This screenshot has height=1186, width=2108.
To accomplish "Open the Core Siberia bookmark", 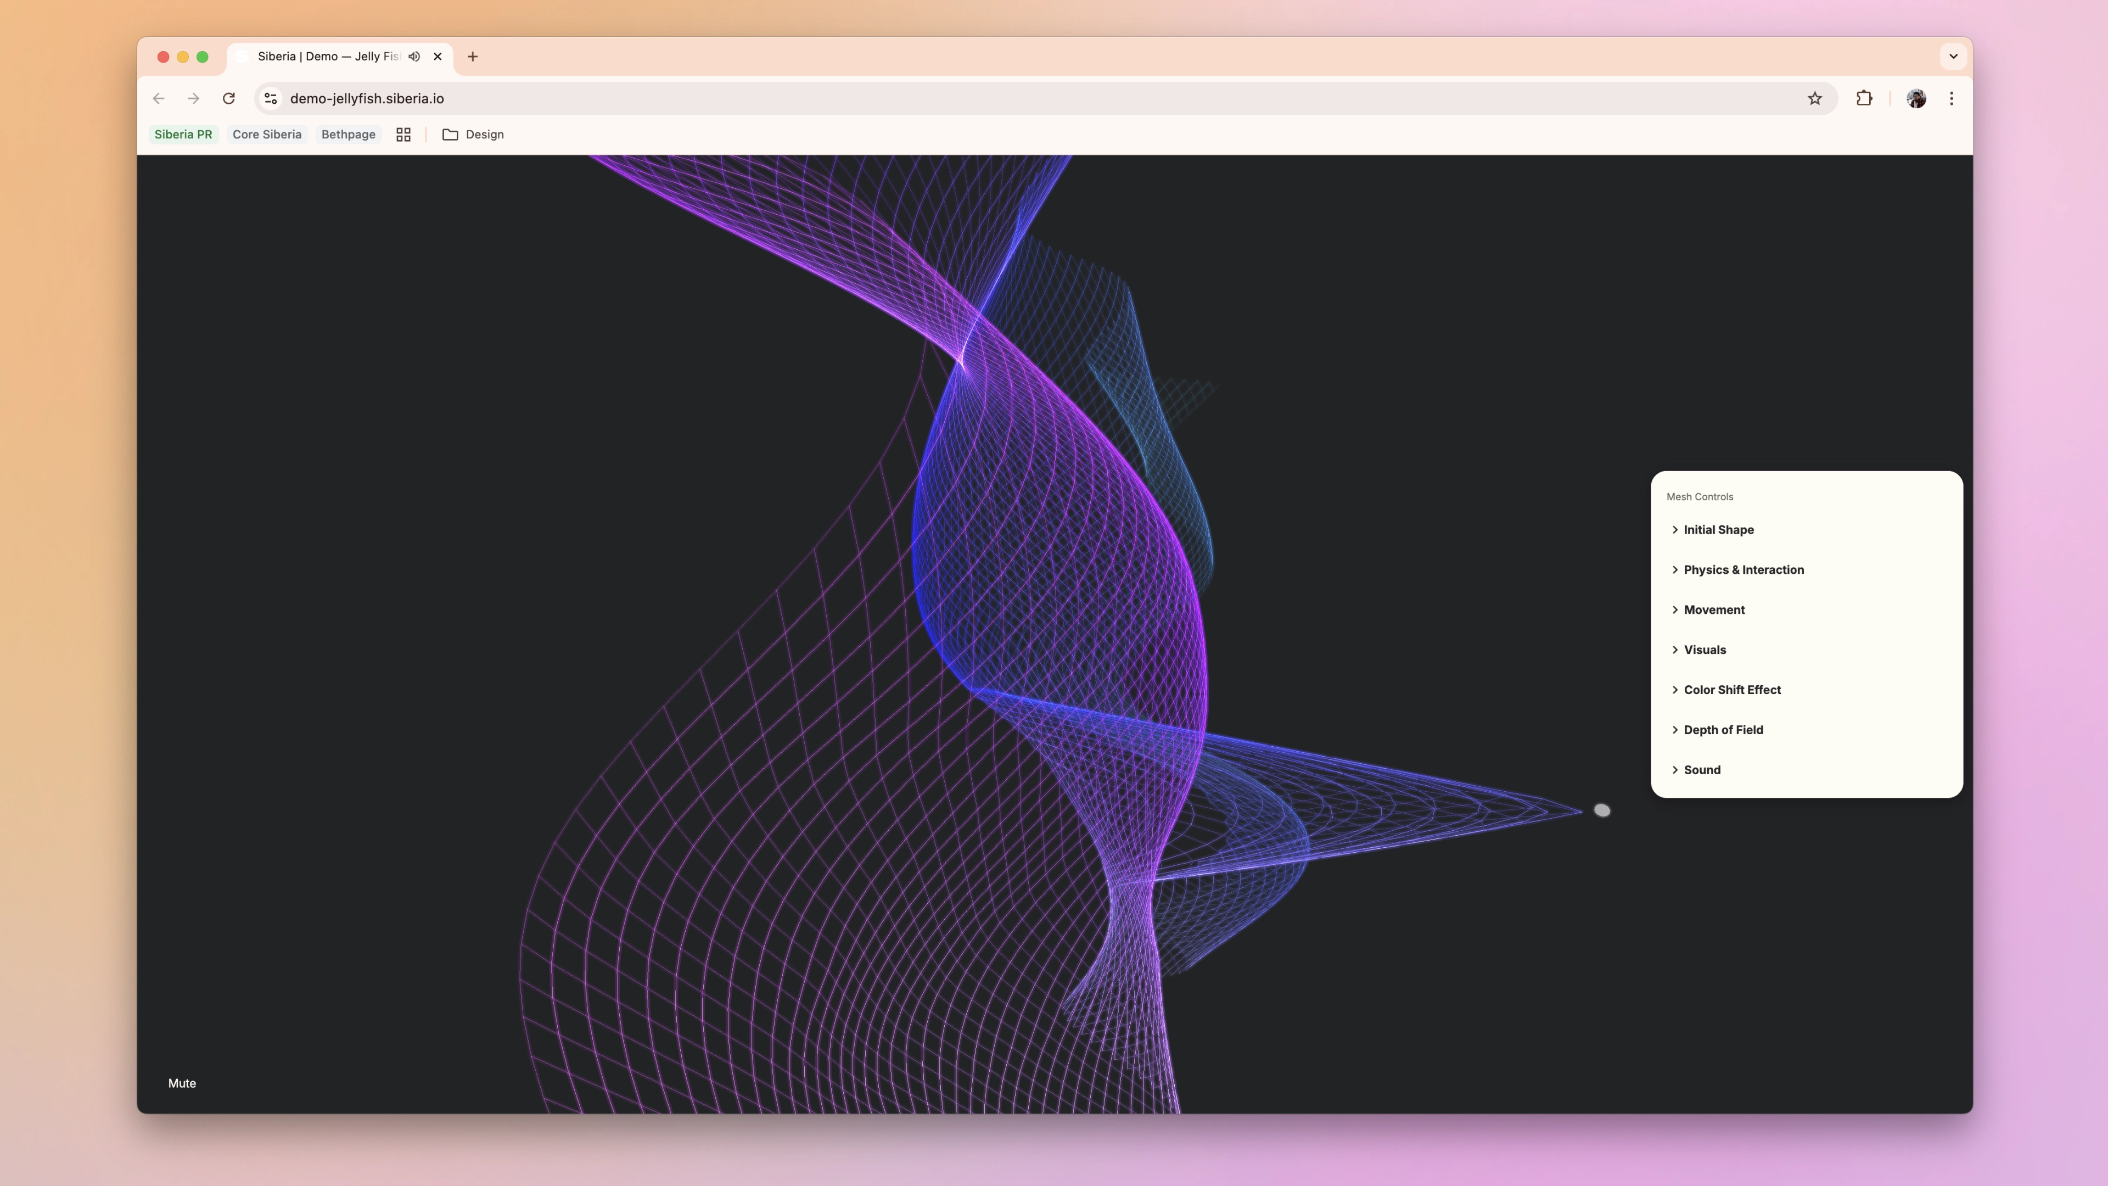I will (x=267, y=134).
